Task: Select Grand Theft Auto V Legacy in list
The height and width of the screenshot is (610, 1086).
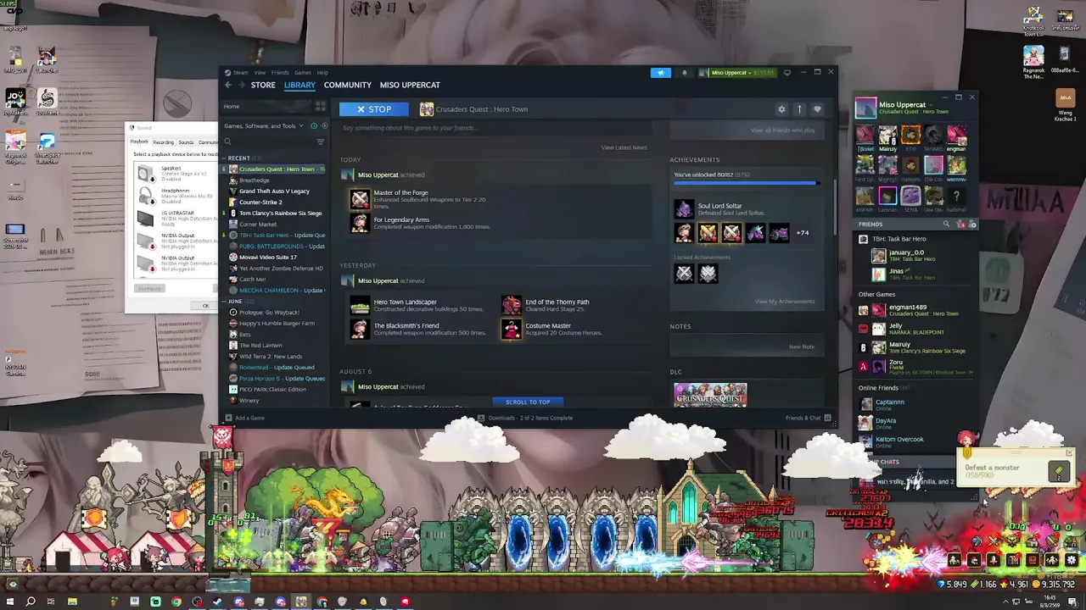Action: click(271, 191)
